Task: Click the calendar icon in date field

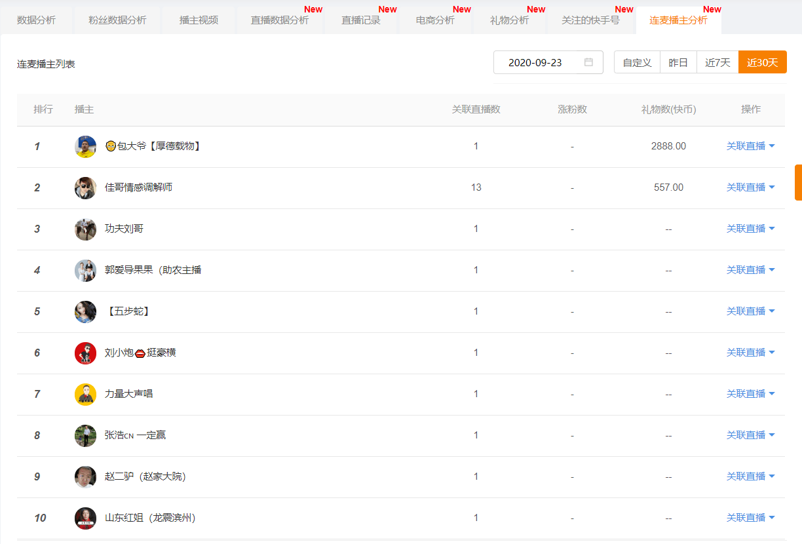Action: coord(588,62)
